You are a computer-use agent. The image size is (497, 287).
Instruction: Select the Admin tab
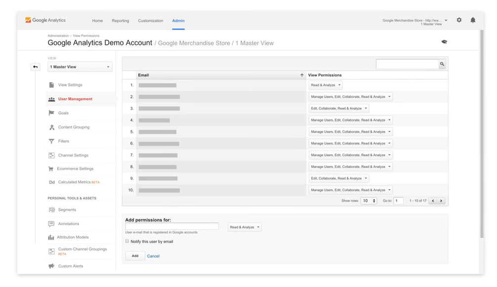click(x=178, y=21)
